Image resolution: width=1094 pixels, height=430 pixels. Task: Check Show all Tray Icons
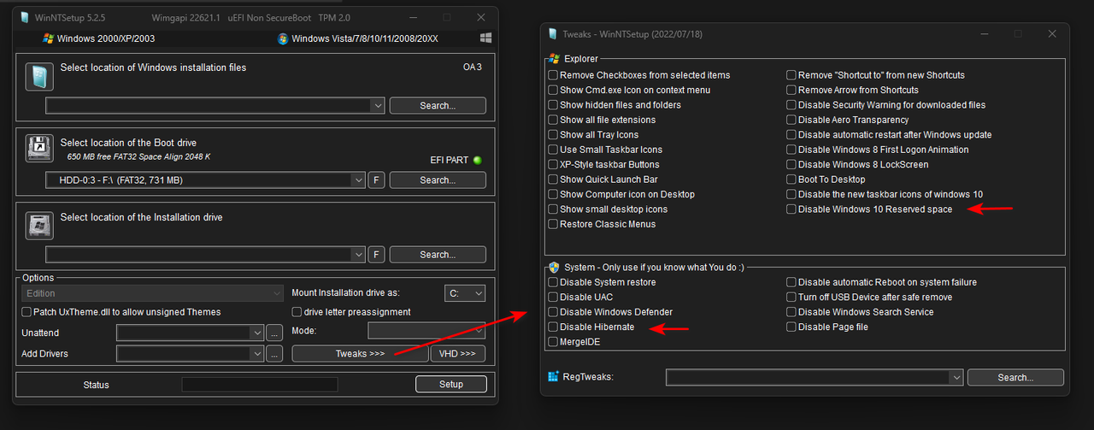[553, 135]
